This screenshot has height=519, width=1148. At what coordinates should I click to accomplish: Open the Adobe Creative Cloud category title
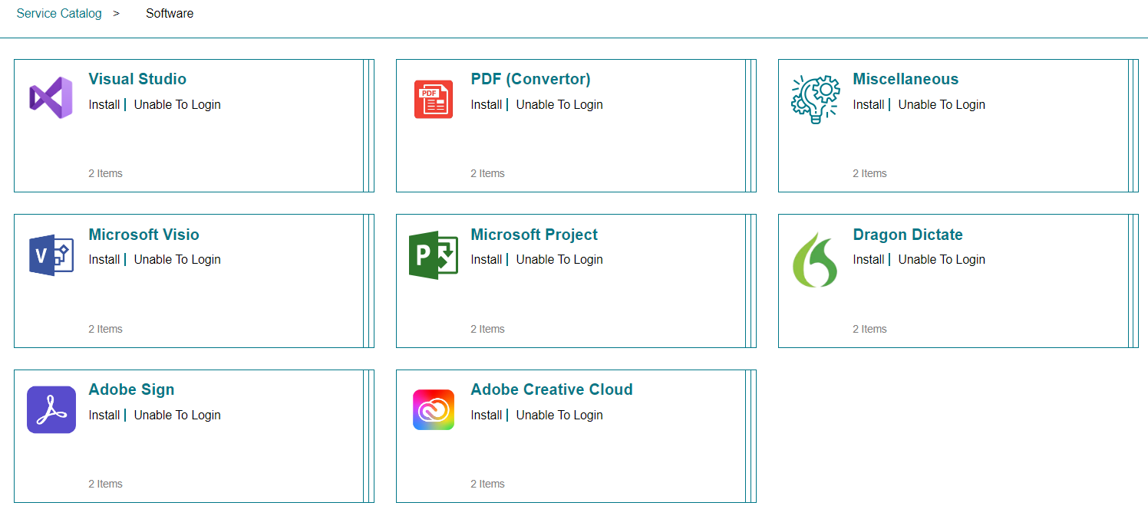point(552,389)
